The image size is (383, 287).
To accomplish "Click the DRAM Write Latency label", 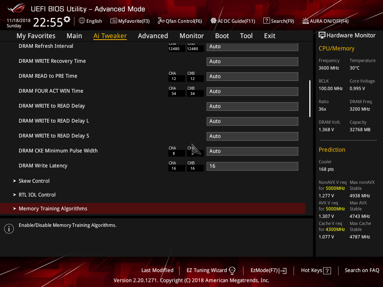I will click(x=43, y=166).
